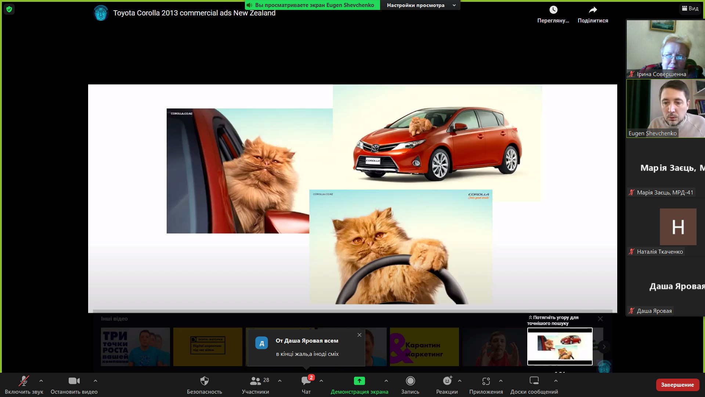Image resolution: width=705 pixels, height=397 pixels.
Task: Click muted mic icon of Наталія Ткаченко
Action: pyautogui.click(x=632, y=252)
